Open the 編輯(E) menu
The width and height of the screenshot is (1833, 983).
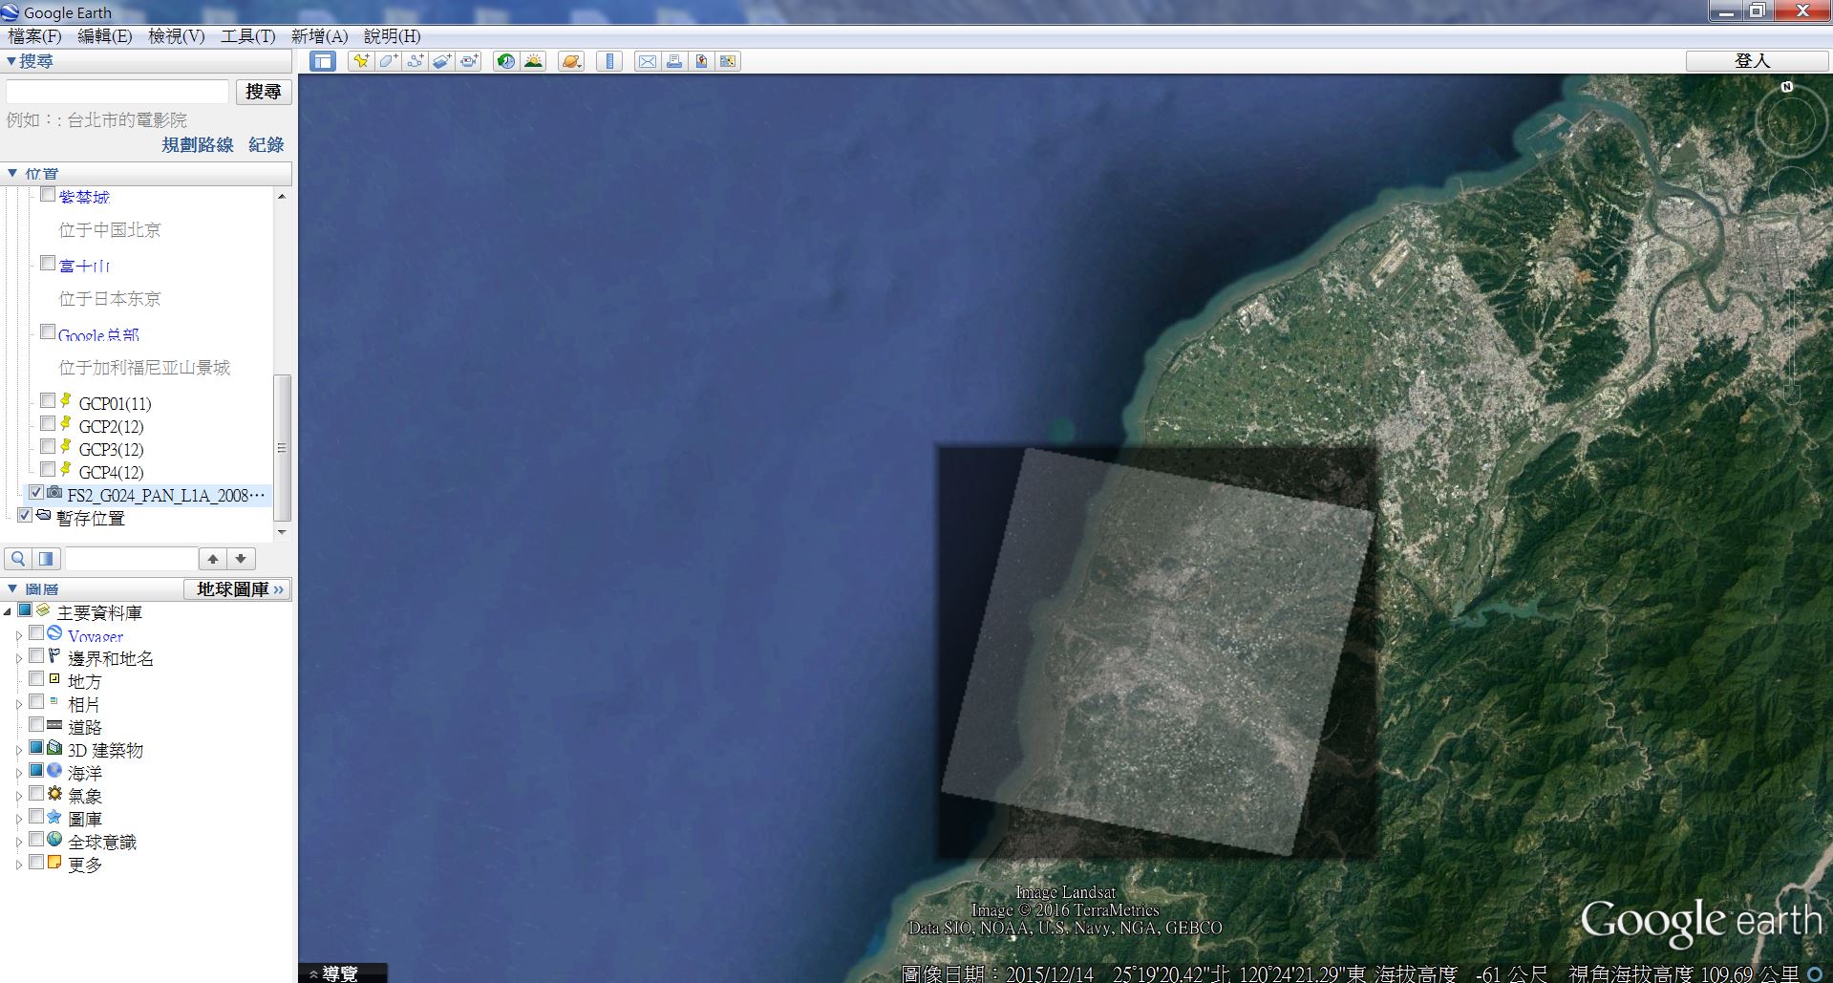[104, 36]
